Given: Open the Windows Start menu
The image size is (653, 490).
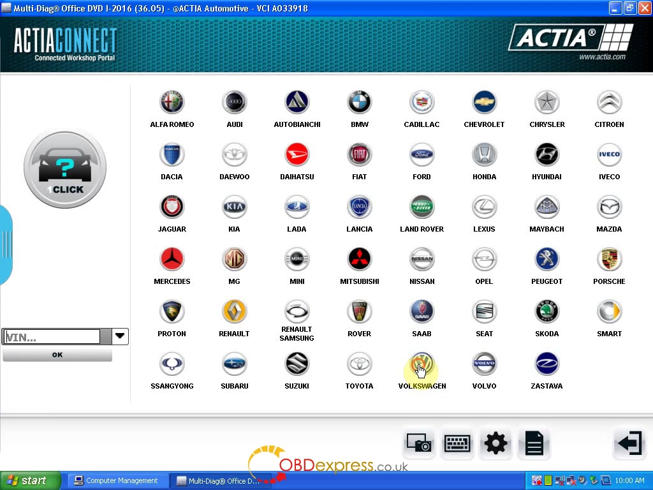Looking at the screenshot, I should (x=31, y=480).
